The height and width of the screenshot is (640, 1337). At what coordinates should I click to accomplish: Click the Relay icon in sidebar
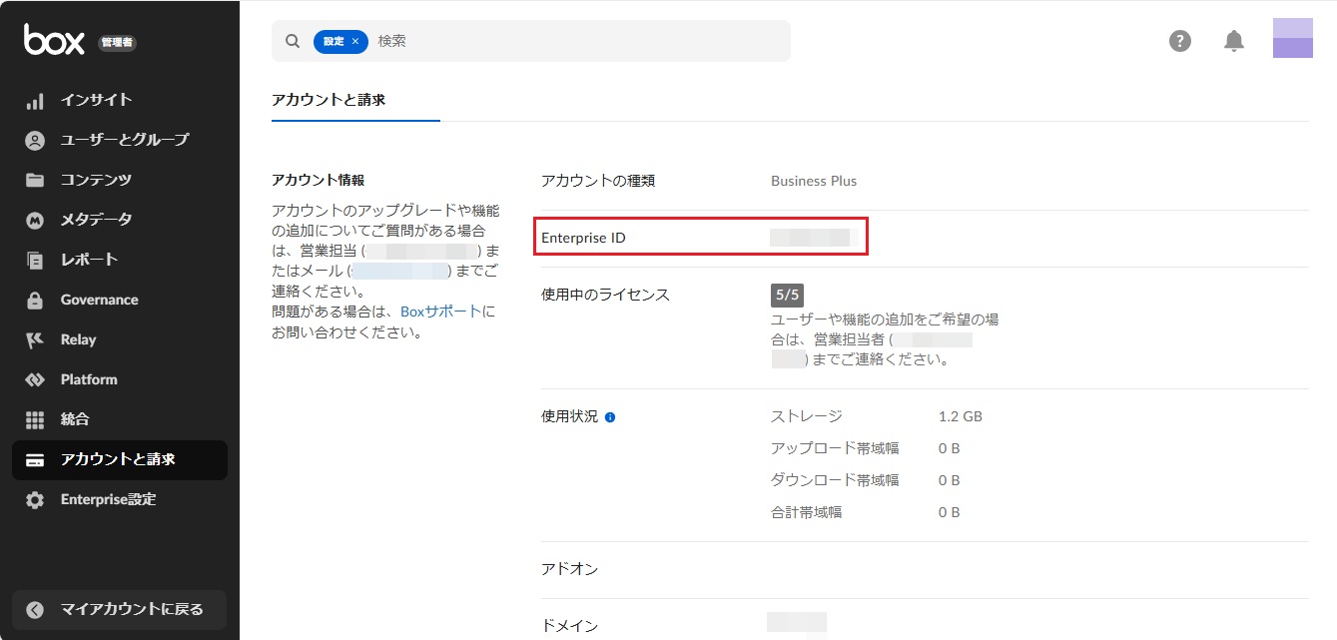tap(35, 340)
